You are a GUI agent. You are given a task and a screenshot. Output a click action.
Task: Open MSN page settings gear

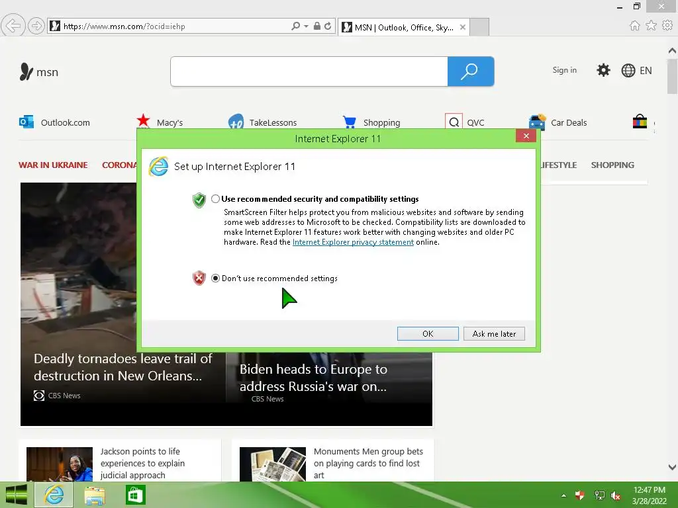(x=603, y=70)
